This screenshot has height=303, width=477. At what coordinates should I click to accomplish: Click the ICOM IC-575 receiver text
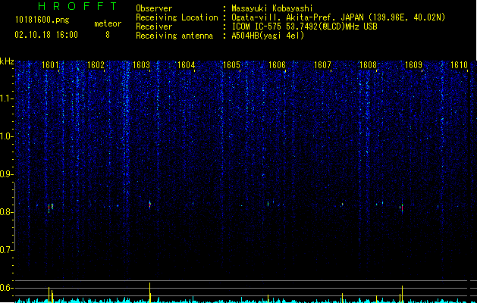point(304,27)
